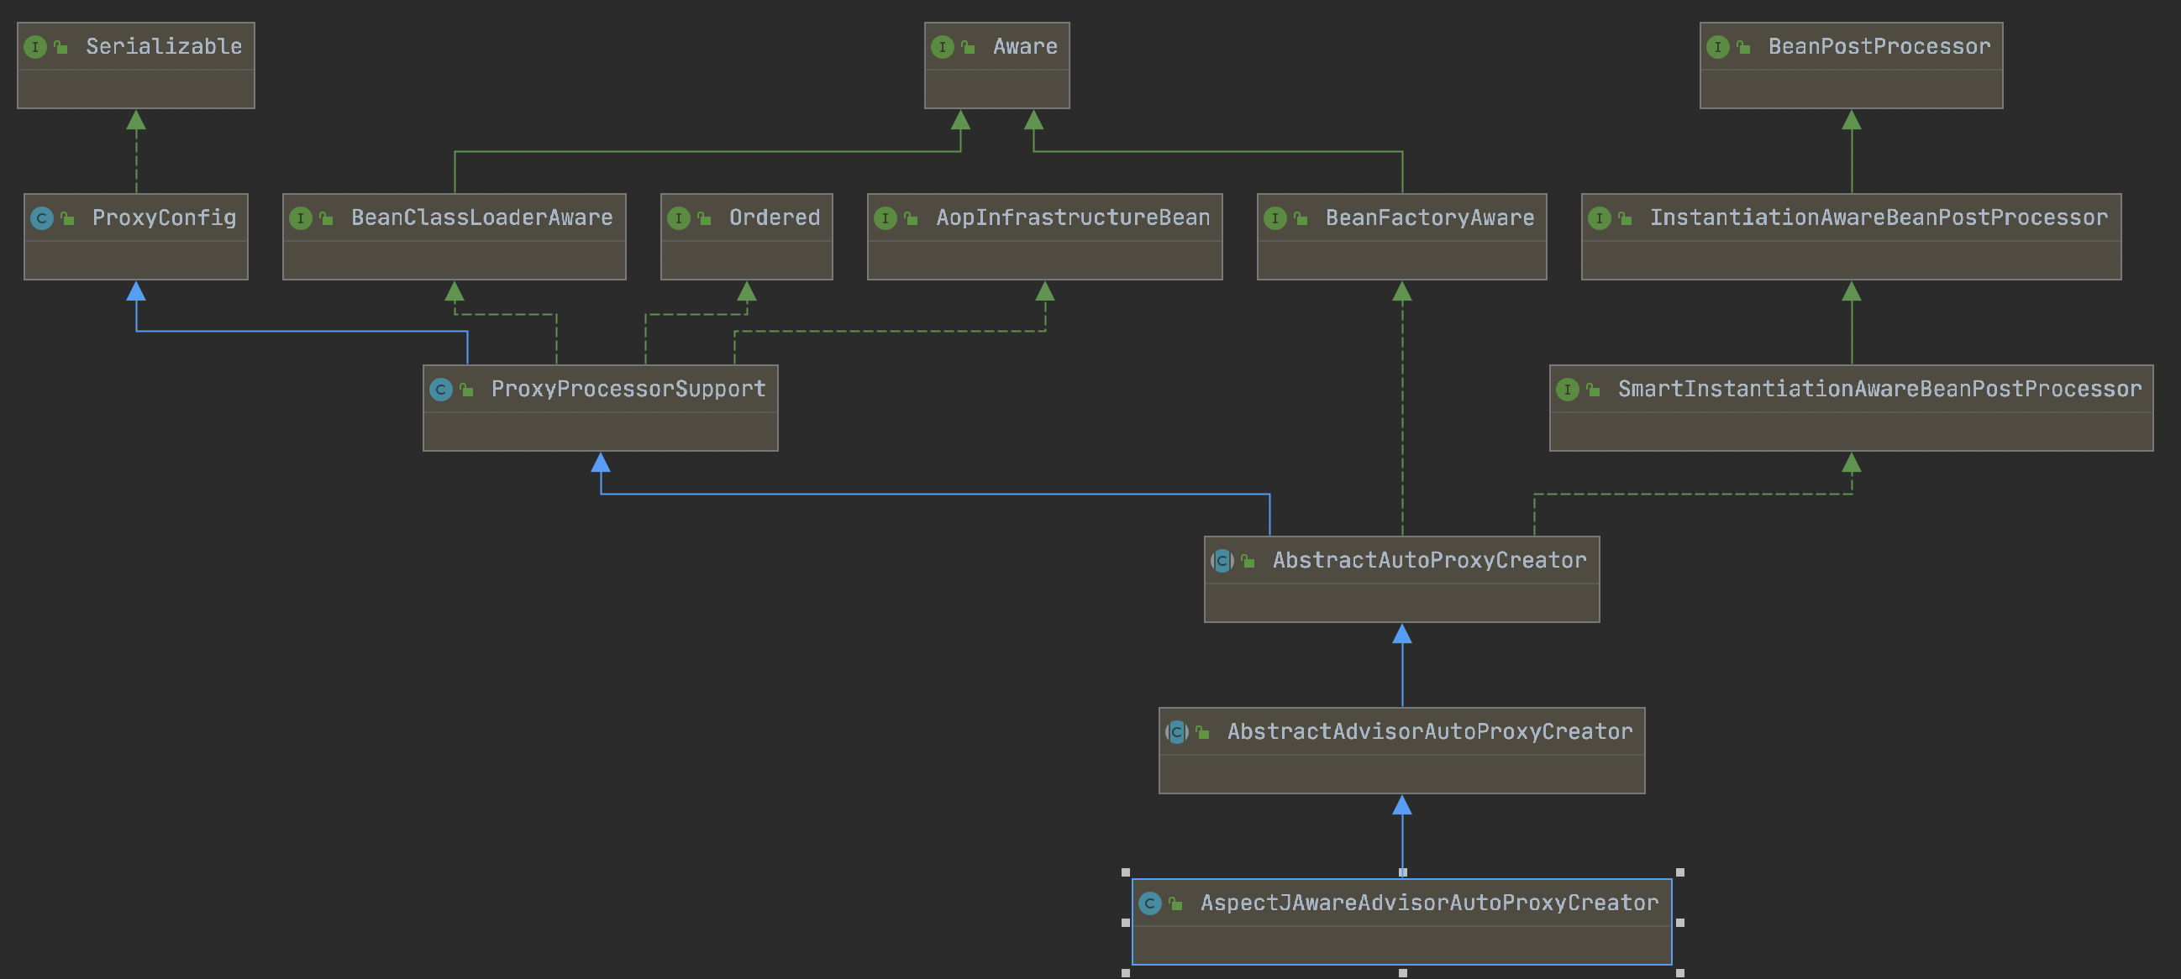Click the green arrowhead pointing into Ordered
This screenshot has height=979, width=2181.
coord(747,291)
